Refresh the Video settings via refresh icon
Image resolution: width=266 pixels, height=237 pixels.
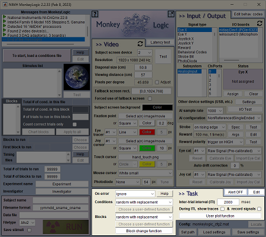[140, 44]
